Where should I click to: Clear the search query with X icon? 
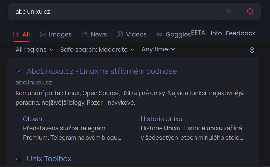[229, 12]
